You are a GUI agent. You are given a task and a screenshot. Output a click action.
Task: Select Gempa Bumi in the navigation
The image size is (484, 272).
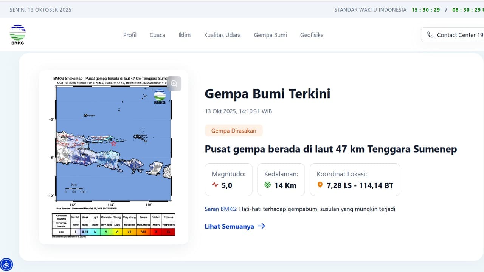click(x=270, y=35)
